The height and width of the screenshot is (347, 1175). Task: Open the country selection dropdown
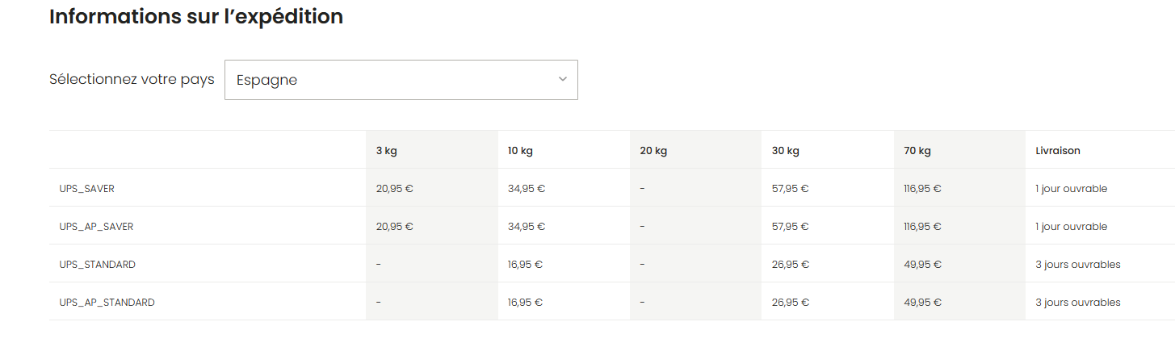(x=401, y=80)
